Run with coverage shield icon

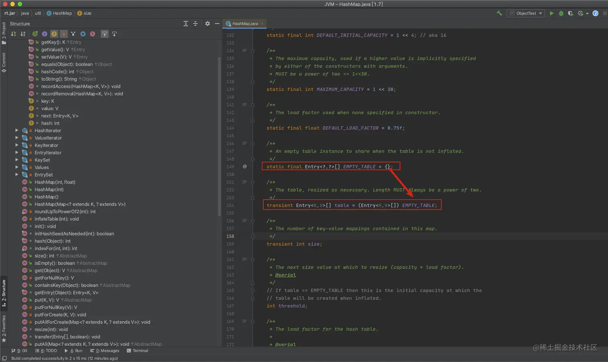click(x=570, y=13)
